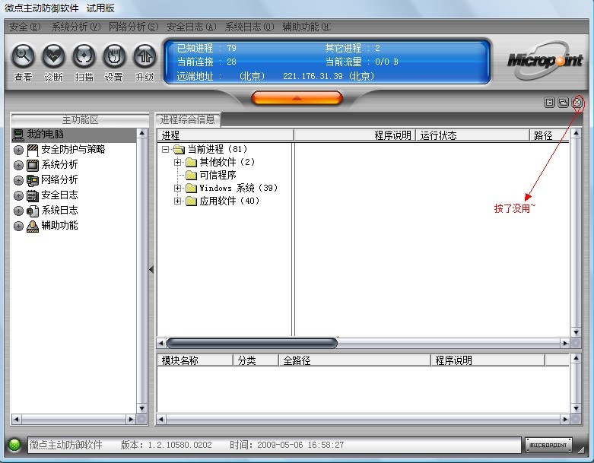The width and height of the screenshot is (594, 463).
Task: Click the process list scroll down arrow
Action: [x=576, y=332]
